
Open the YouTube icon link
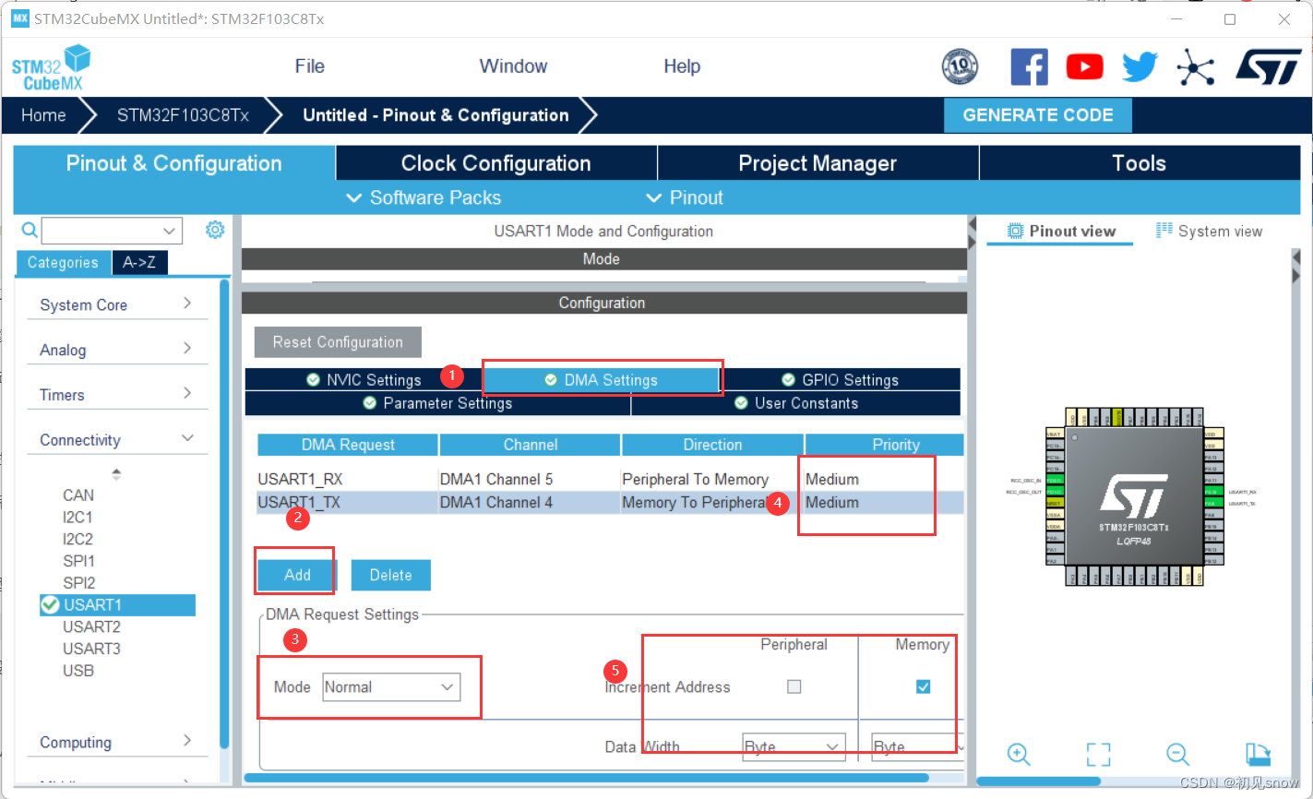1084,66
